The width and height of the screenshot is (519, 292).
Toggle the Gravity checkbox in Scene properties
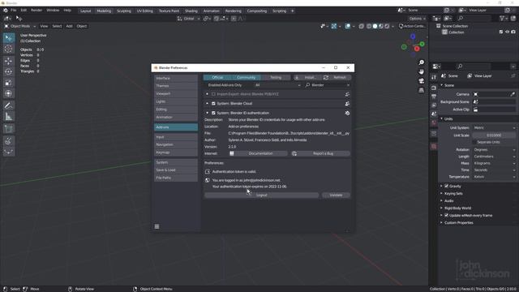click(447, 186)
